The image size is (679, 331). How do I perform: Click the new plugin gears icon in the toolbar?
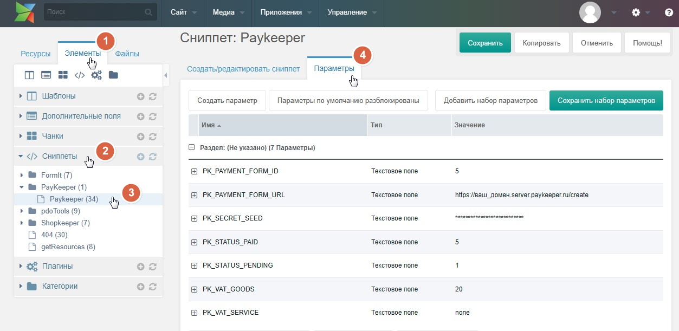[x=96, y=75]
